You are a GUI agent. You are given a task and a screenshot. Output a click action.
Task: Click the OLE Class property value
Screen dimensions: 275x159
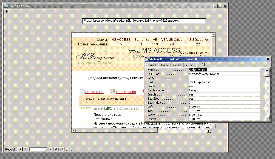[x=224, y=74]
